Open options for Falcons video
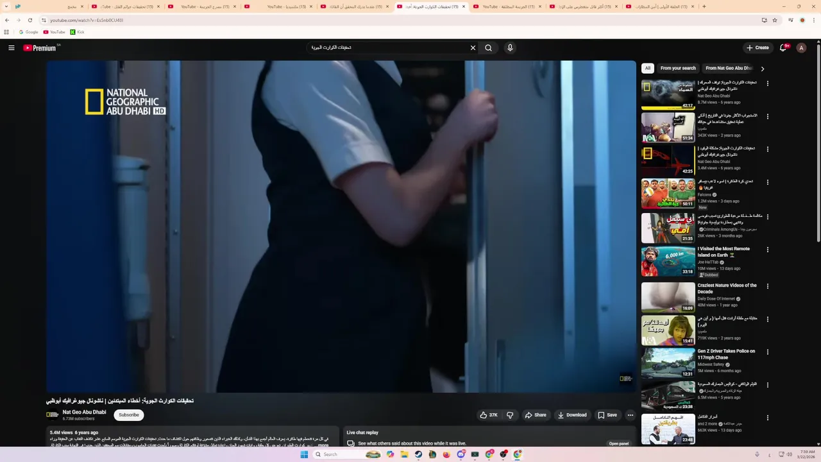Image resolution: width=821 pixels, height=462 pixels. (767, 182)
